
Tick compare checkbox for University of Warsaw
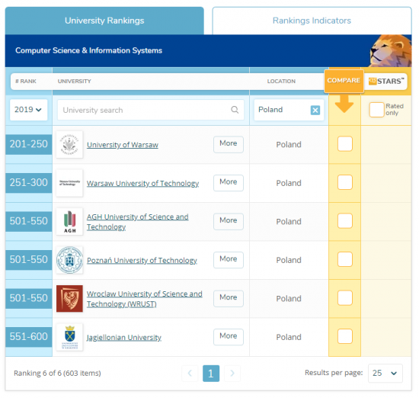pyautogui.click(x=344, y=144)
